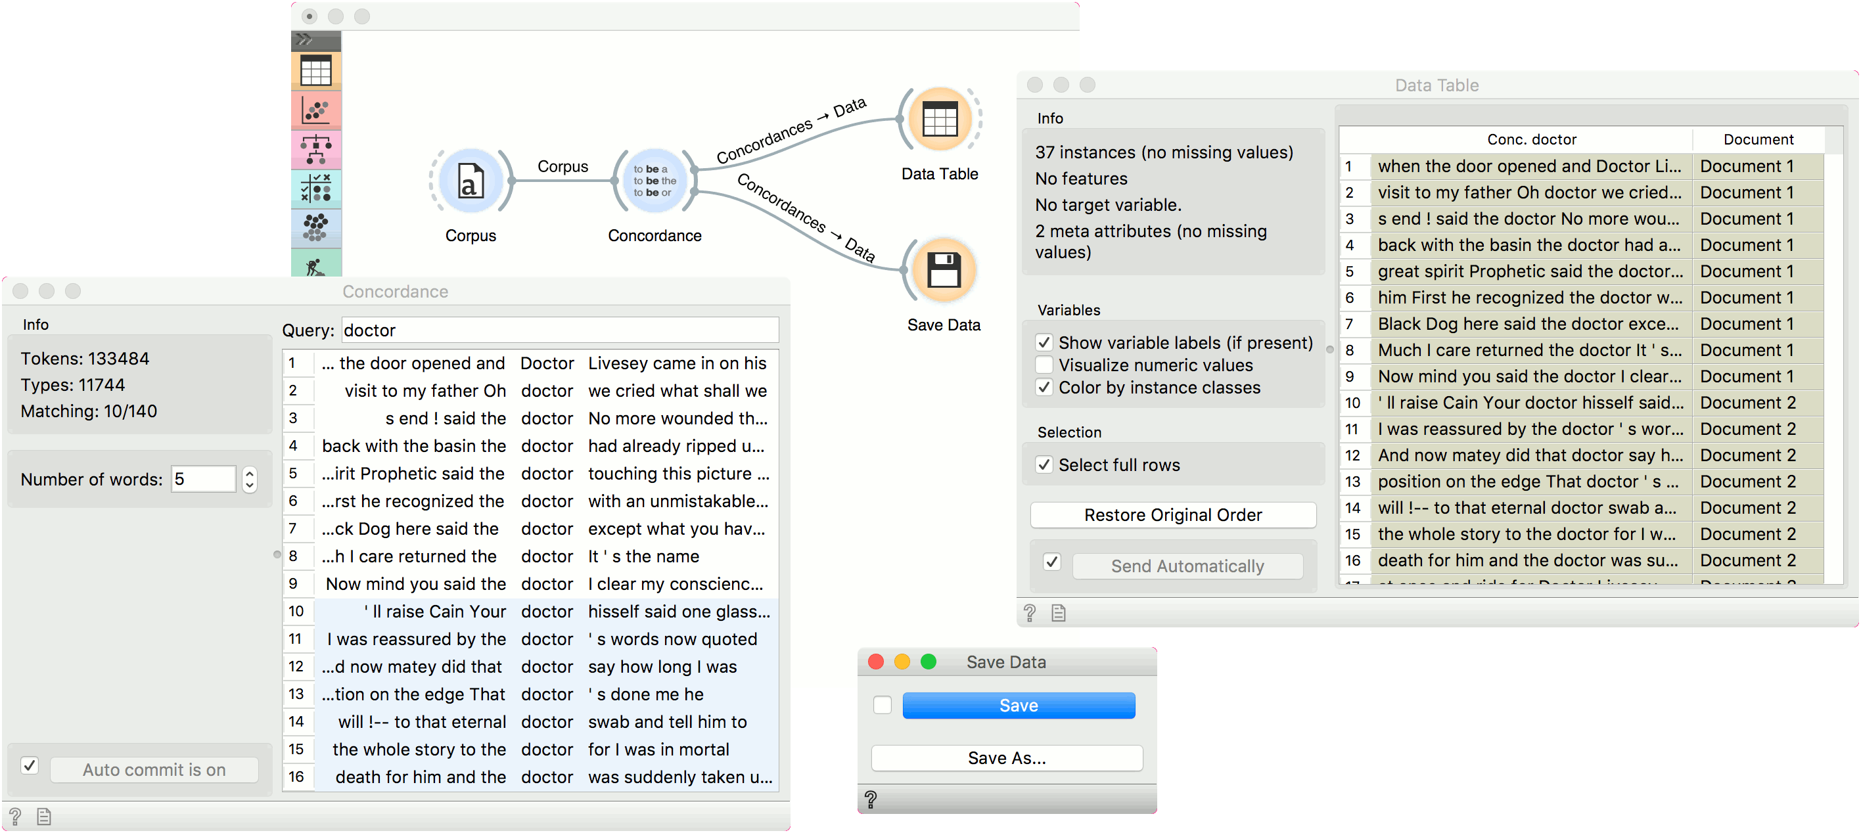Click the Save Data floppy disk node
The image size is (1861, 833).
pos(943,270)
